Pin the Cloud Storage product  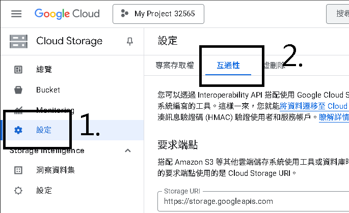coord(130,41)
